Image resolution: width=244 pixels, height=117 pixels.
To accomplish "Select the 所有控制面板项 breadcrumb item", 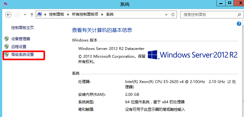I will (x=85, y=14).
